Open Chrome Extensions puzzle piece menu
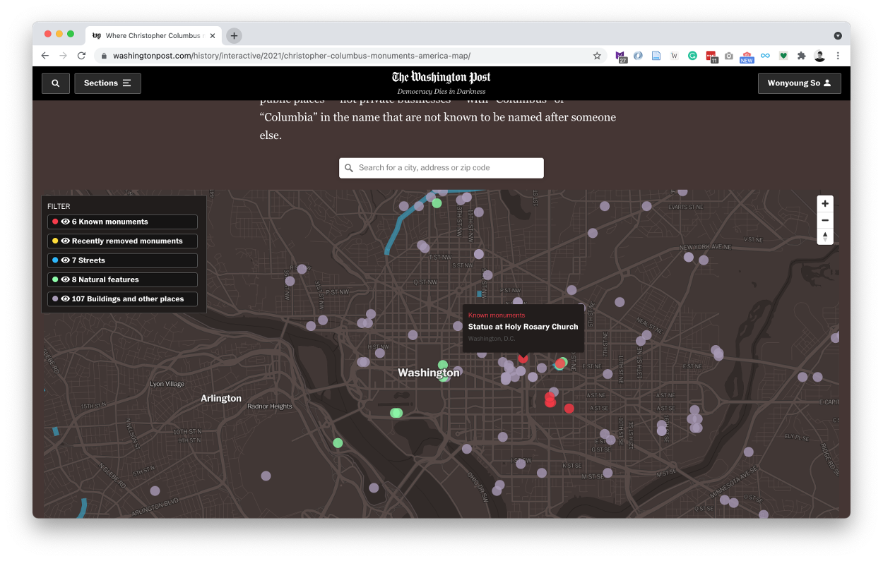This screenshot has width=883, height=561. pos(801,56)
